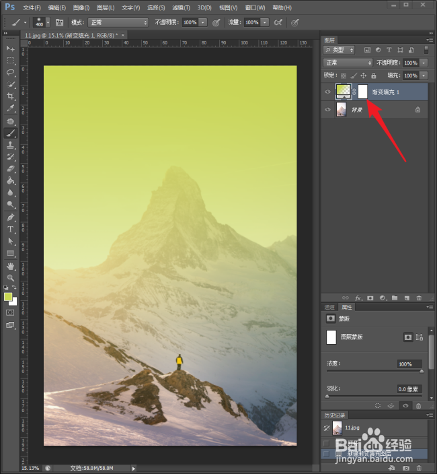
Task: Select the Blur tool
Action: (x=10, y=193)
